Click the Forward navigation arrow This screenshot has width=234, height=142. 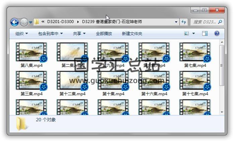coord(24,22)
